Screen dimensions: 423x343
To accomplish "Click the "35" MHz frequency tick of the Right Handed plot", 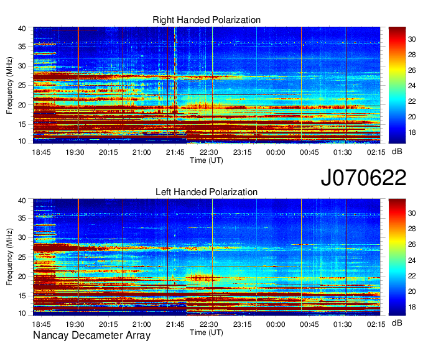I will [x=22, y=47].
